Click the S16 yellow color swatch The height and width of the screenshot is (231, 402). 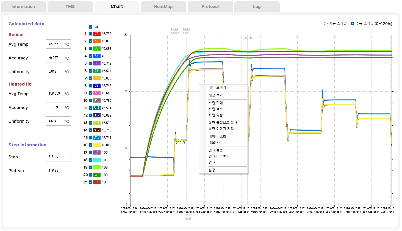click(x=97, y=145)
